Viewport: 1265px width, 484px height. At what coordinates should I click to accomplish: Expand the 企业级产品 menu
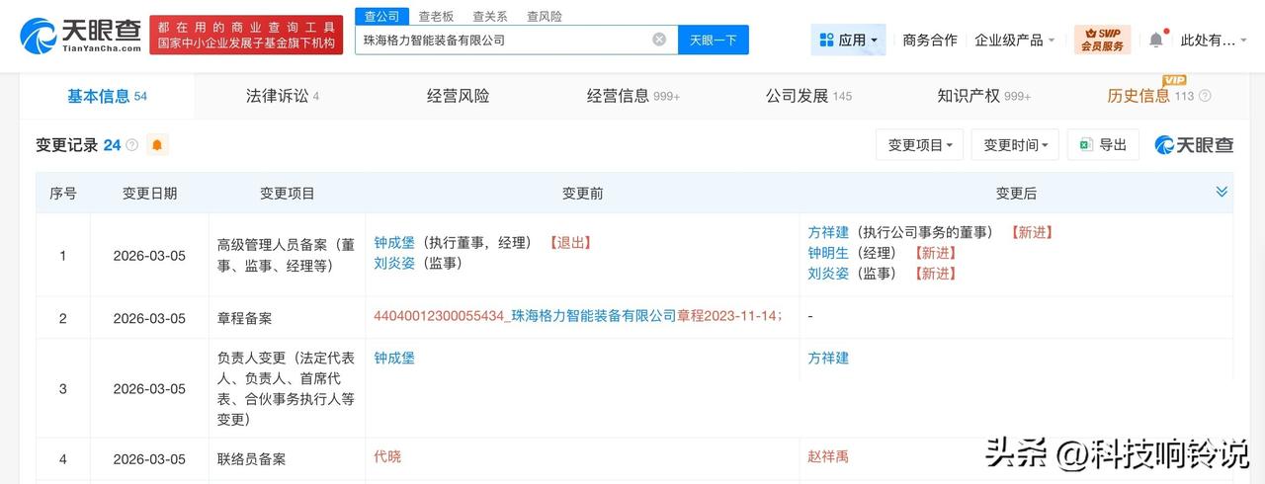[1014, 40]
